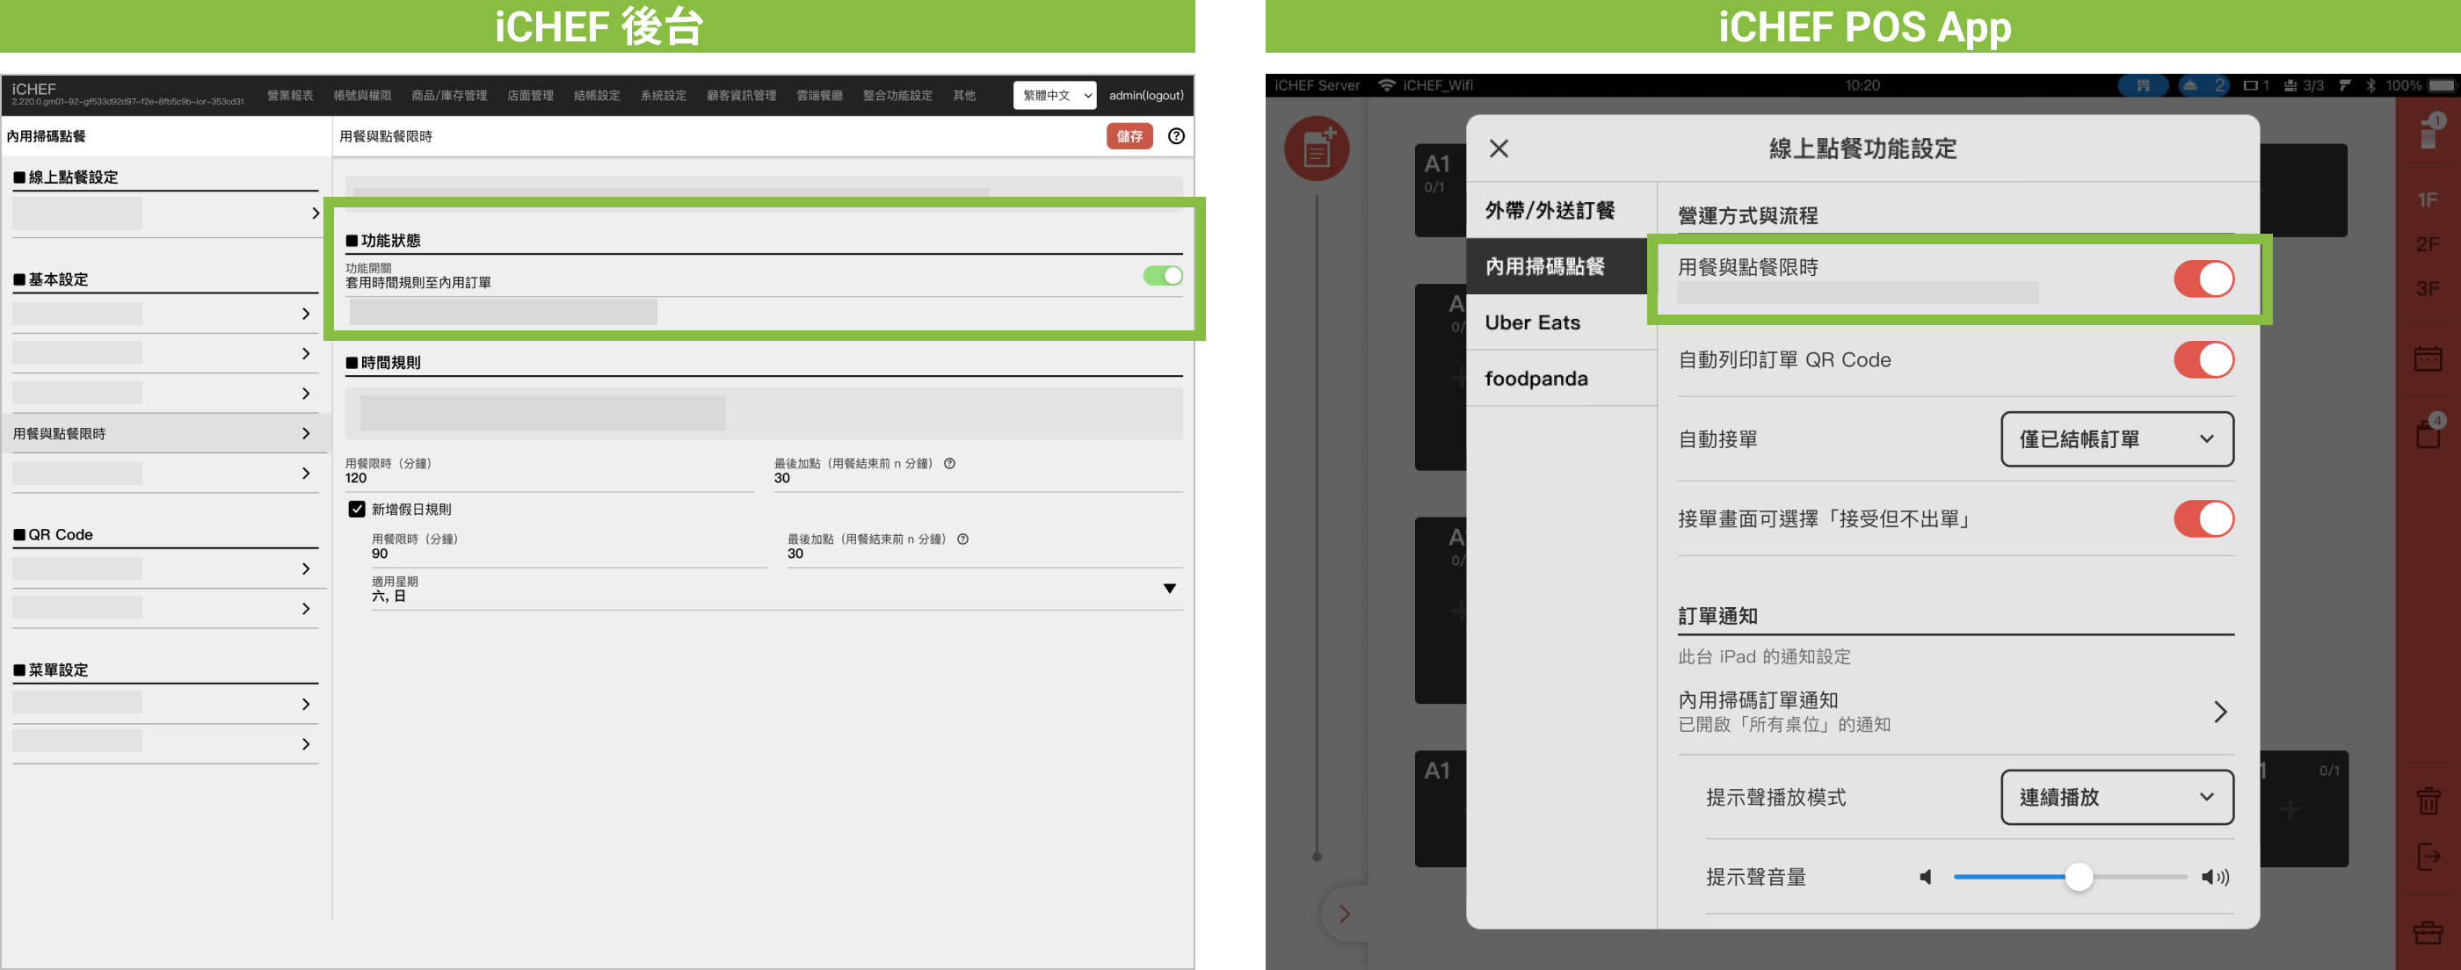Click the help question mark icon
This screenshot has height=970, width=2461.
pyautogui.click(x=1176, y=136)
